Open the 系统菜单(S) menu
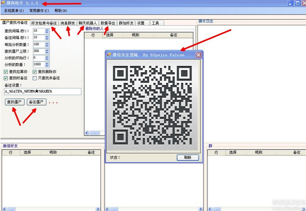Image resolution: width=306 pixels, height=211 pixels. pos(14,11)
